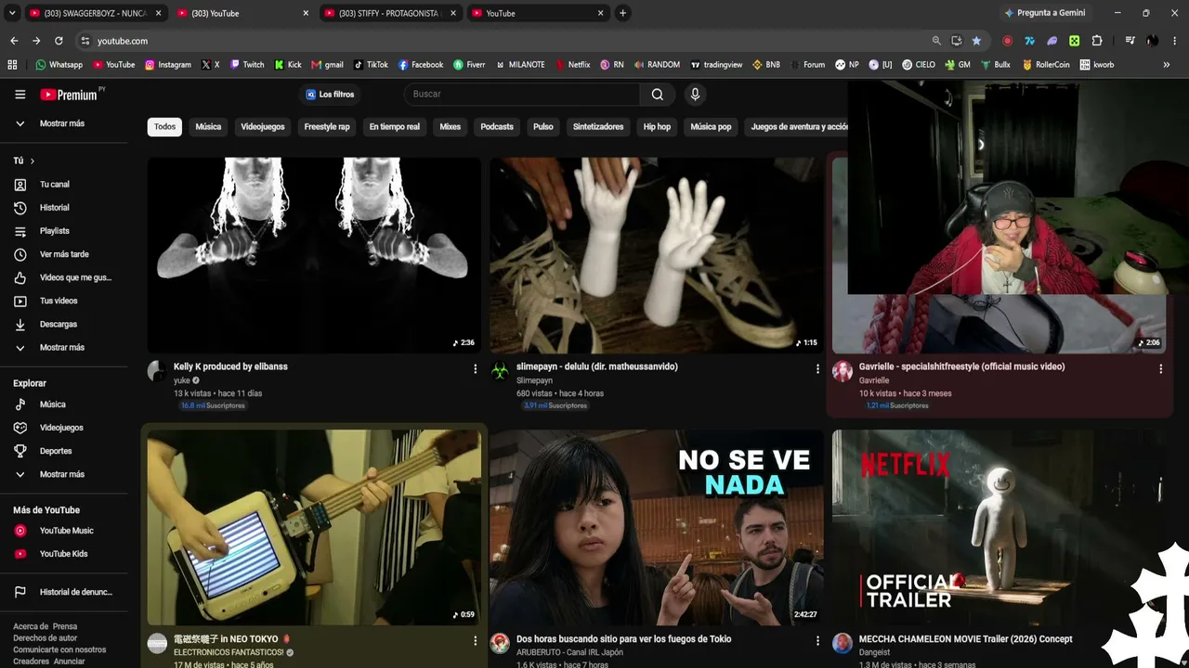
Task: Open Historial de denuncias in sidebar
Action: pos(64,592)
